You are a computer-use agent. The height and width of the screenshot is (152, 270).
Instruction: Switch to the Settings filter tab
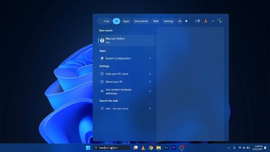[168, 21]
